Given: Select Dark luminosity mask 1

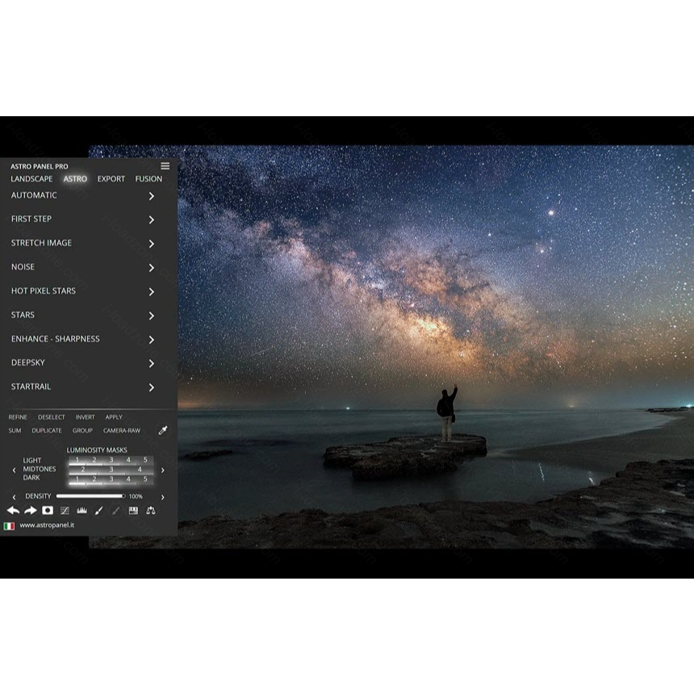Looking at the screenshot, I should (77, 479).
